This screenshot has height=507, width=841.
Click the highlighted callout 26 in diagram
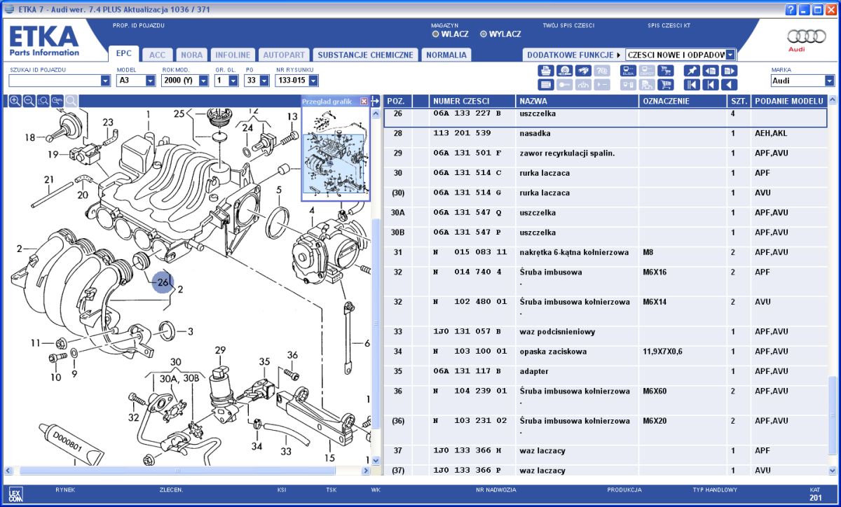(x=163, y=282)
